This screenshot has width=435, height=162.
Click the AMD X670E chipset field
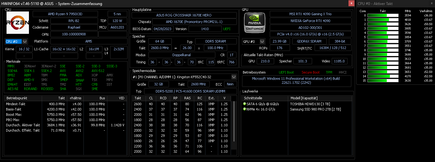194,22
